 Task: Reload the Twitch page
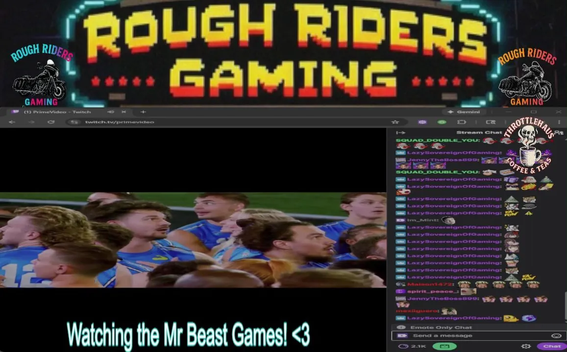[x=51, y=122]
